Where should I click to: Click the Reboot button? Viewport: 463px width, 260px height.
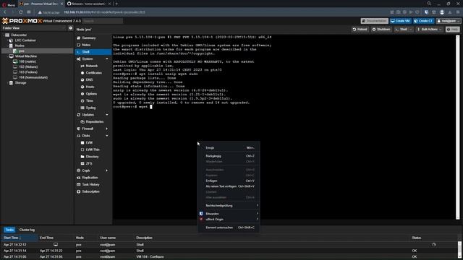(x=360, y=30)
